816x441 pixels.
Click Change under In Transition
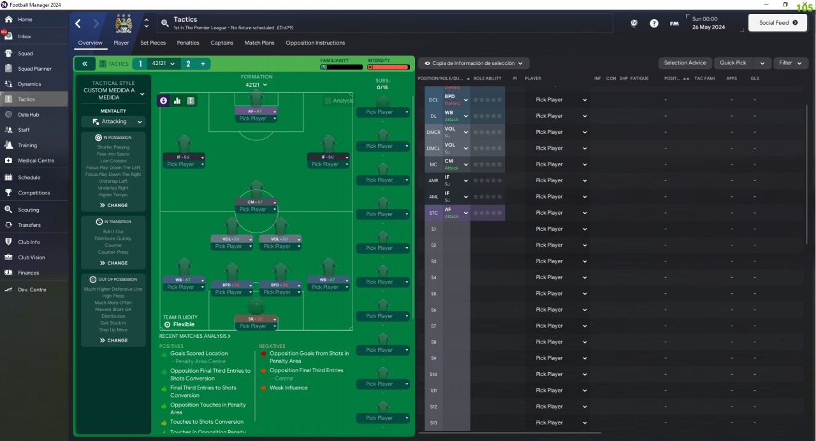click(x=113, y=263)
